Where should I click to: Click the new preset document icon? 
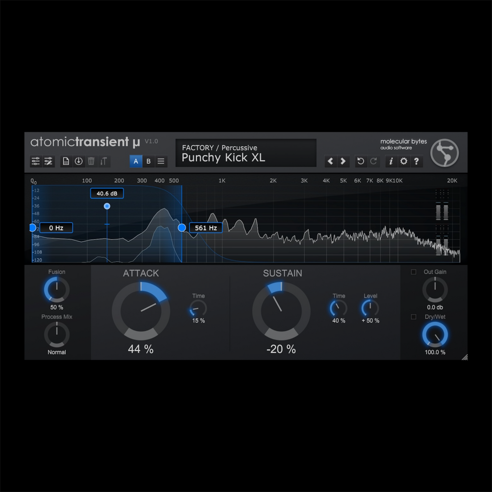pyautogui.click(x=66, y=161)
